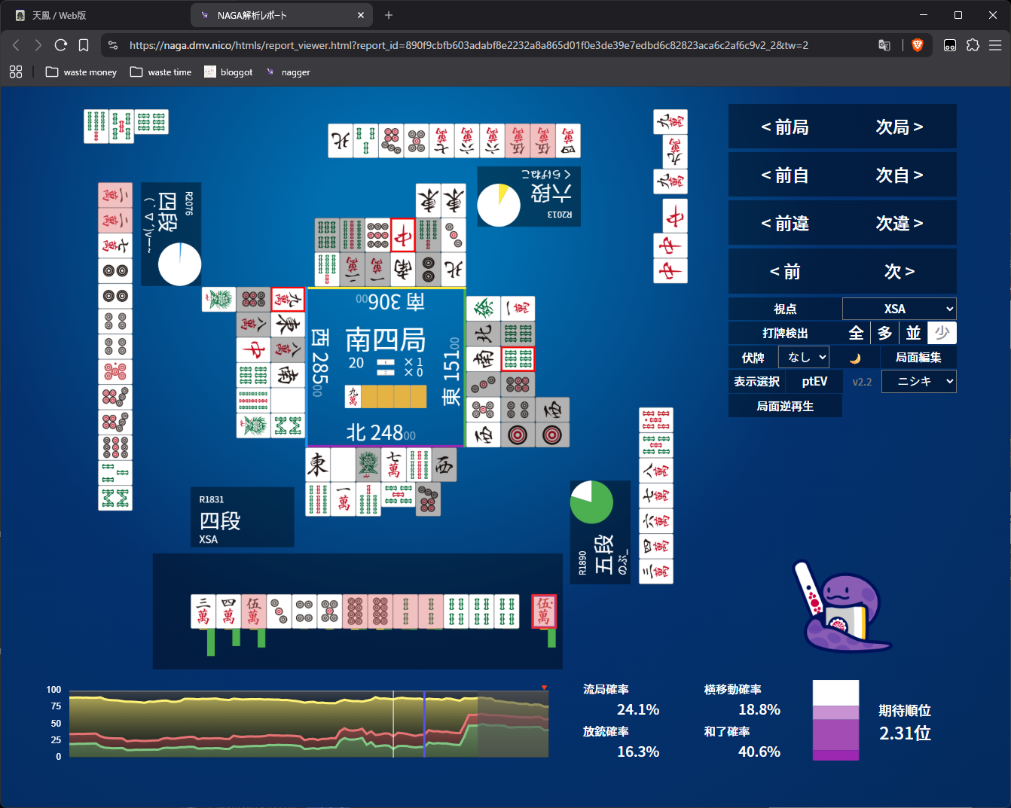Click the 和了確率 value 40.6%

pyautogui.click(x=759, y=752)
